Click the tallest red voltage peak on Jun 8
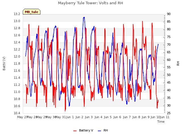Viewport: 182px width, 136px height. click(142, 21)
